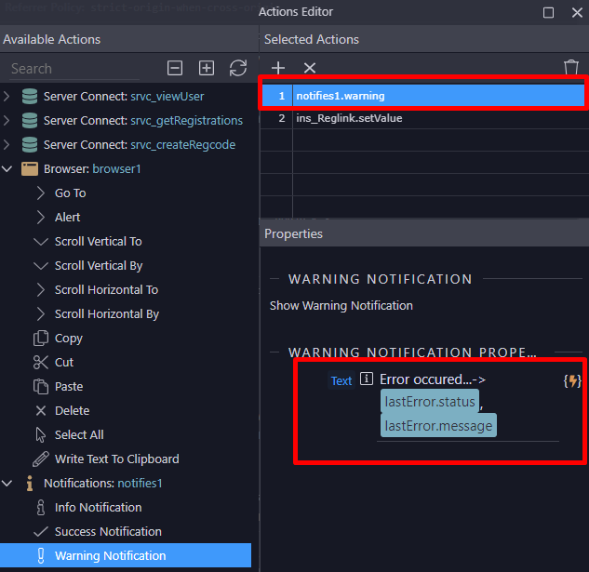
Task: Select the Info Notification action
Action: click(x=99, y=508)
